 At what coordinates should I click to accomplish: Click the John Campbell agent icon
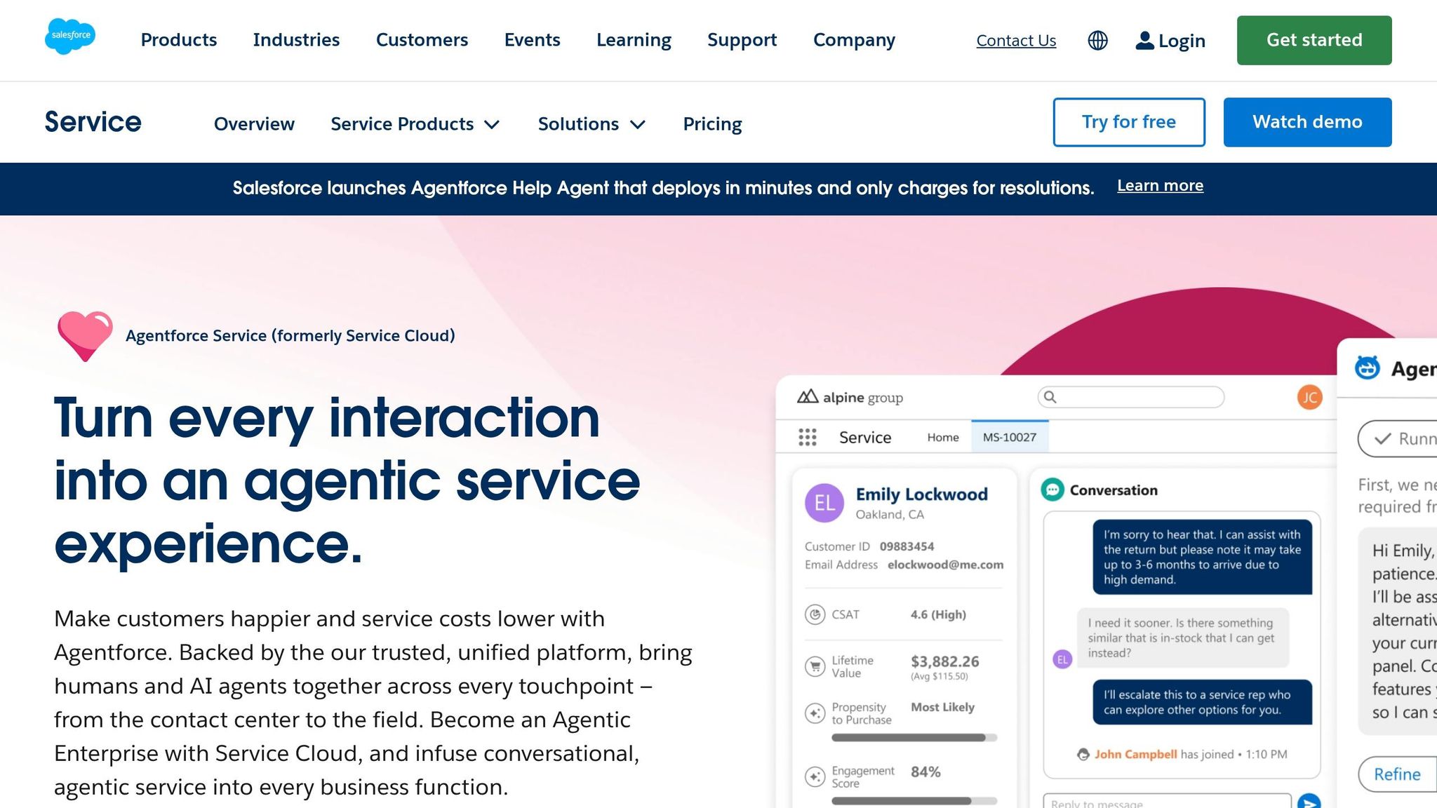pyautogui.click(x=1083, y=755)
